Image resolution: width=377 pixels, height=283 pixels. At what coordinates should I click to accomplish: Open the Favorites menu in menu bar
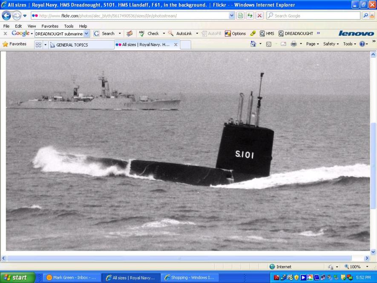[50, 26]
